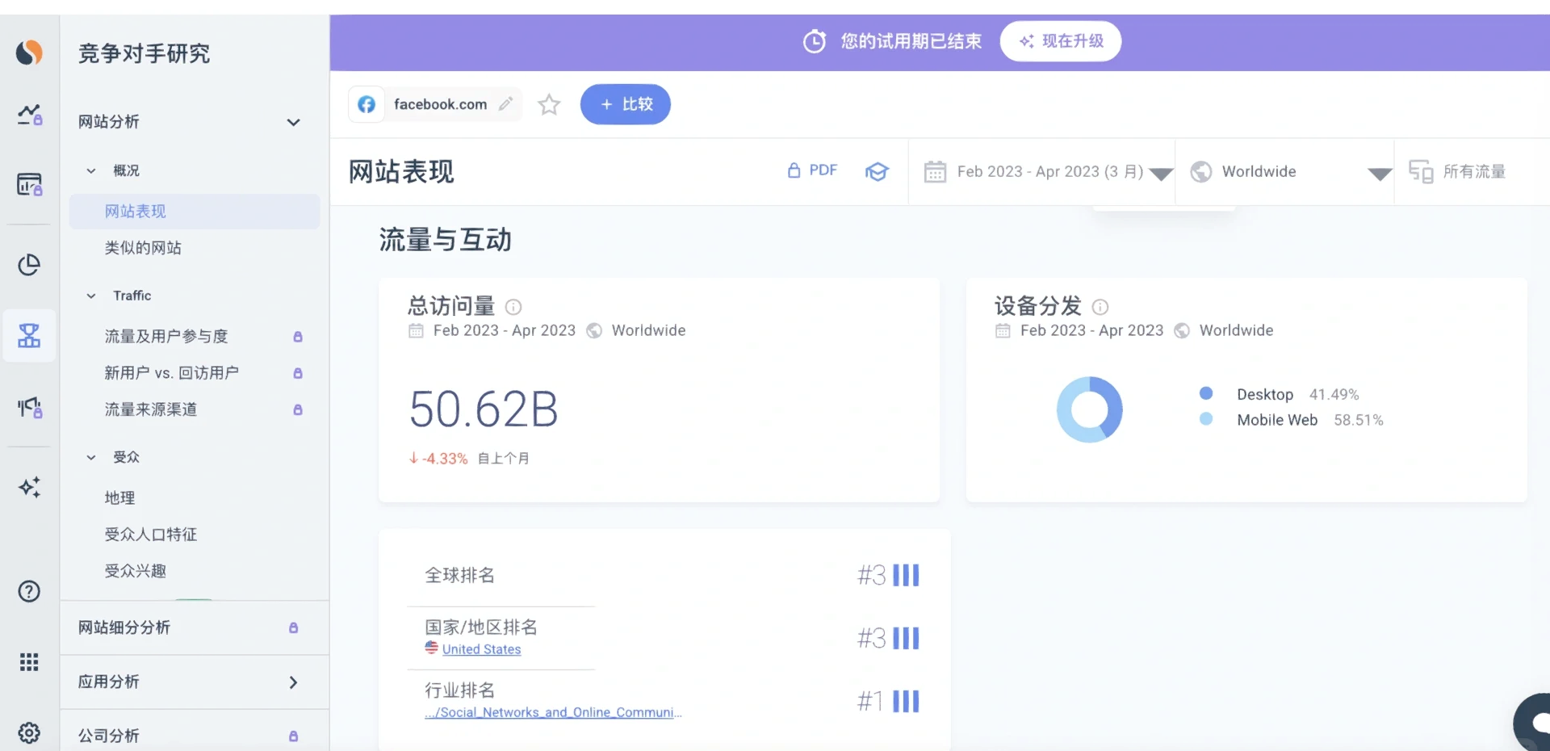This screenshot has width=1550, height=751.
Task: Star facebook.com as favorite
Action: [549, 104]
